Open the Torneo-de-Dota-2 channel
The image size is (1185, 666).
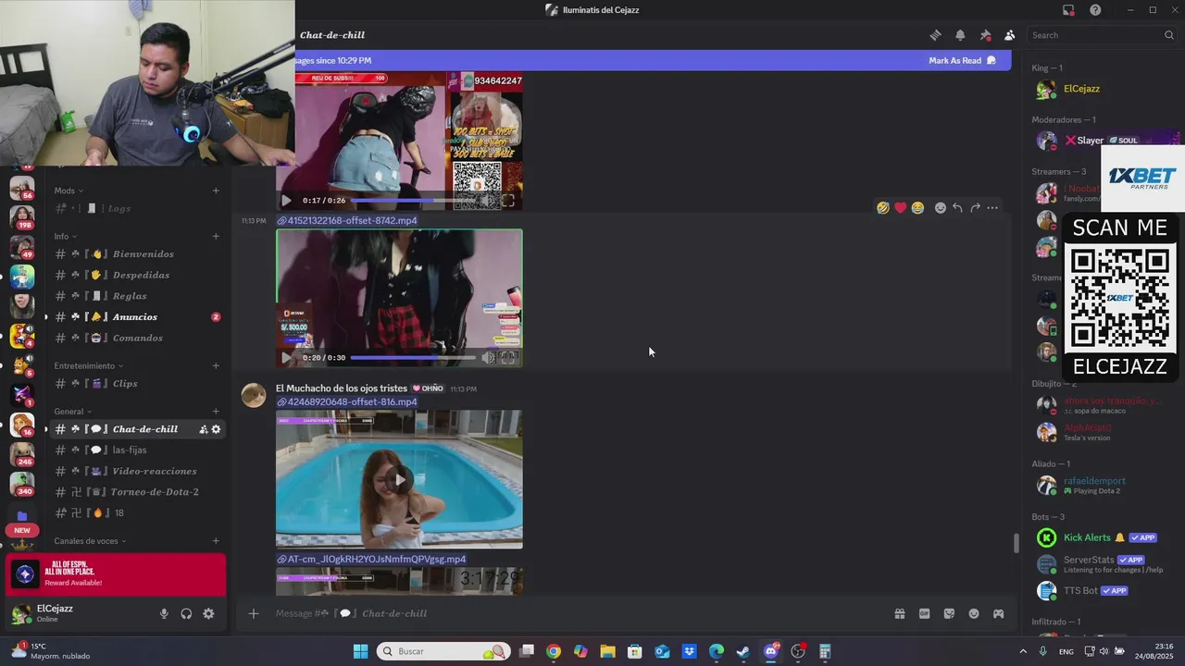pos(137,492)
